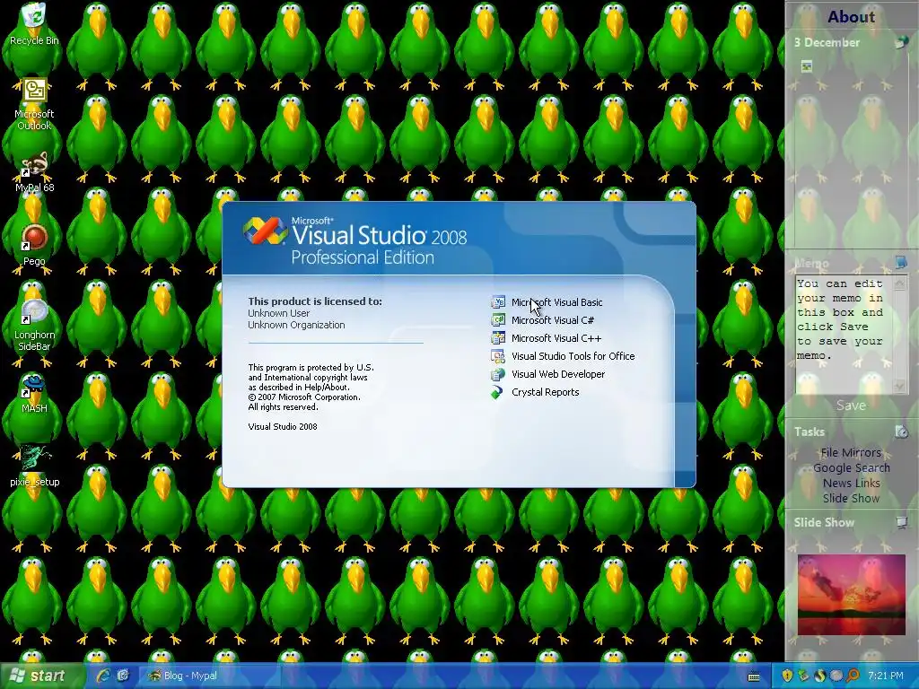
Task: Click Save under the memo box
Action: click(x=851, y=406)
